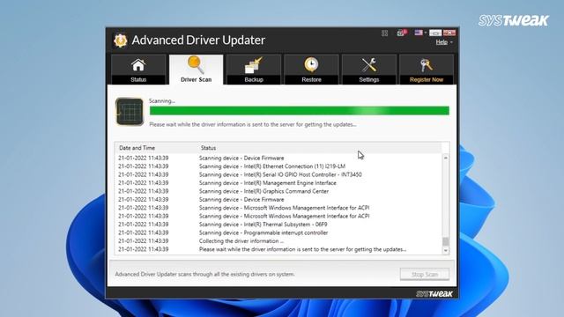Image resolution: width=564 pixels, height=317 pixels.
Task: Click the log scrollbar up arrow
Action: [x=446, y=158]
